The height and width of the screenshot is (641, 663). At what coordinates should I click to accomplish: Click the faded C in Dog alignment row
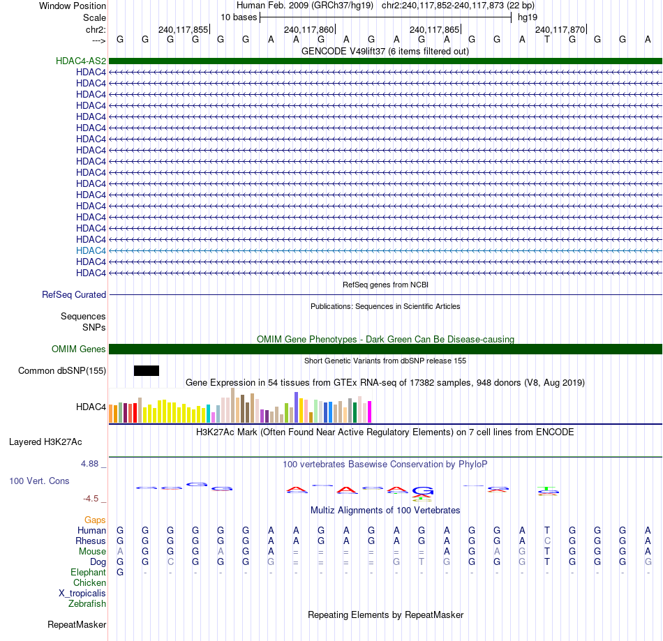(170, 562)
